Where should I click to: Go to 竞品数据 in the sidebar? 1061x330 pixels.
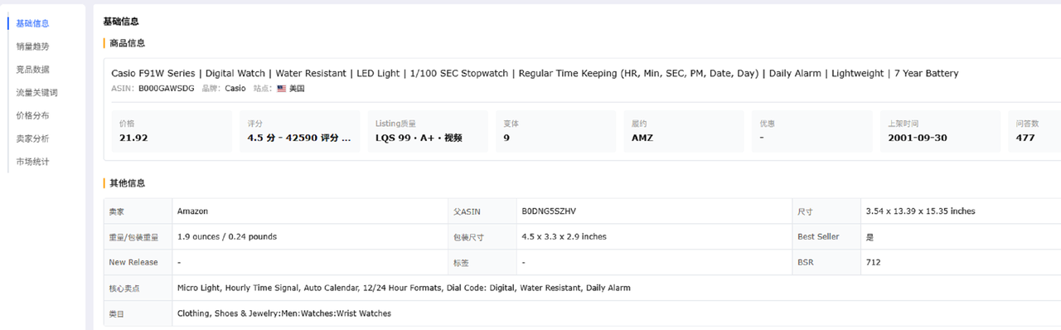coord(32,70)
